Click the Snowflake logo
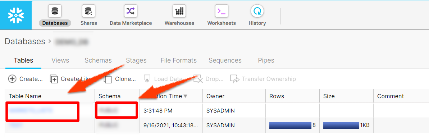 15,15
